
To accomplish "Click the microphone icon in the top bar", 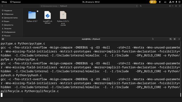I will [x=176, y=2].
